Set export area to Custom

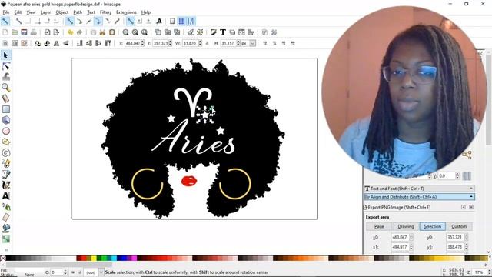[459, 226]
